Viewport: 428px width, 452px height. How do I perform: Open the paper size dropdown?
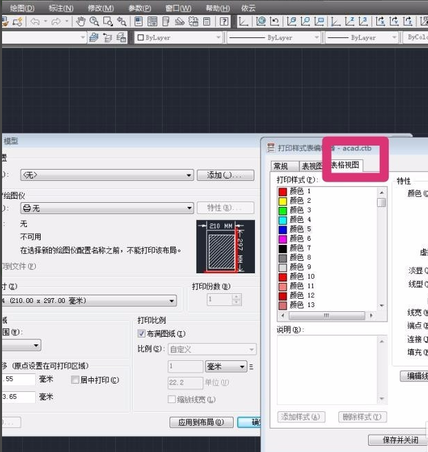click(x=90, y=301)
